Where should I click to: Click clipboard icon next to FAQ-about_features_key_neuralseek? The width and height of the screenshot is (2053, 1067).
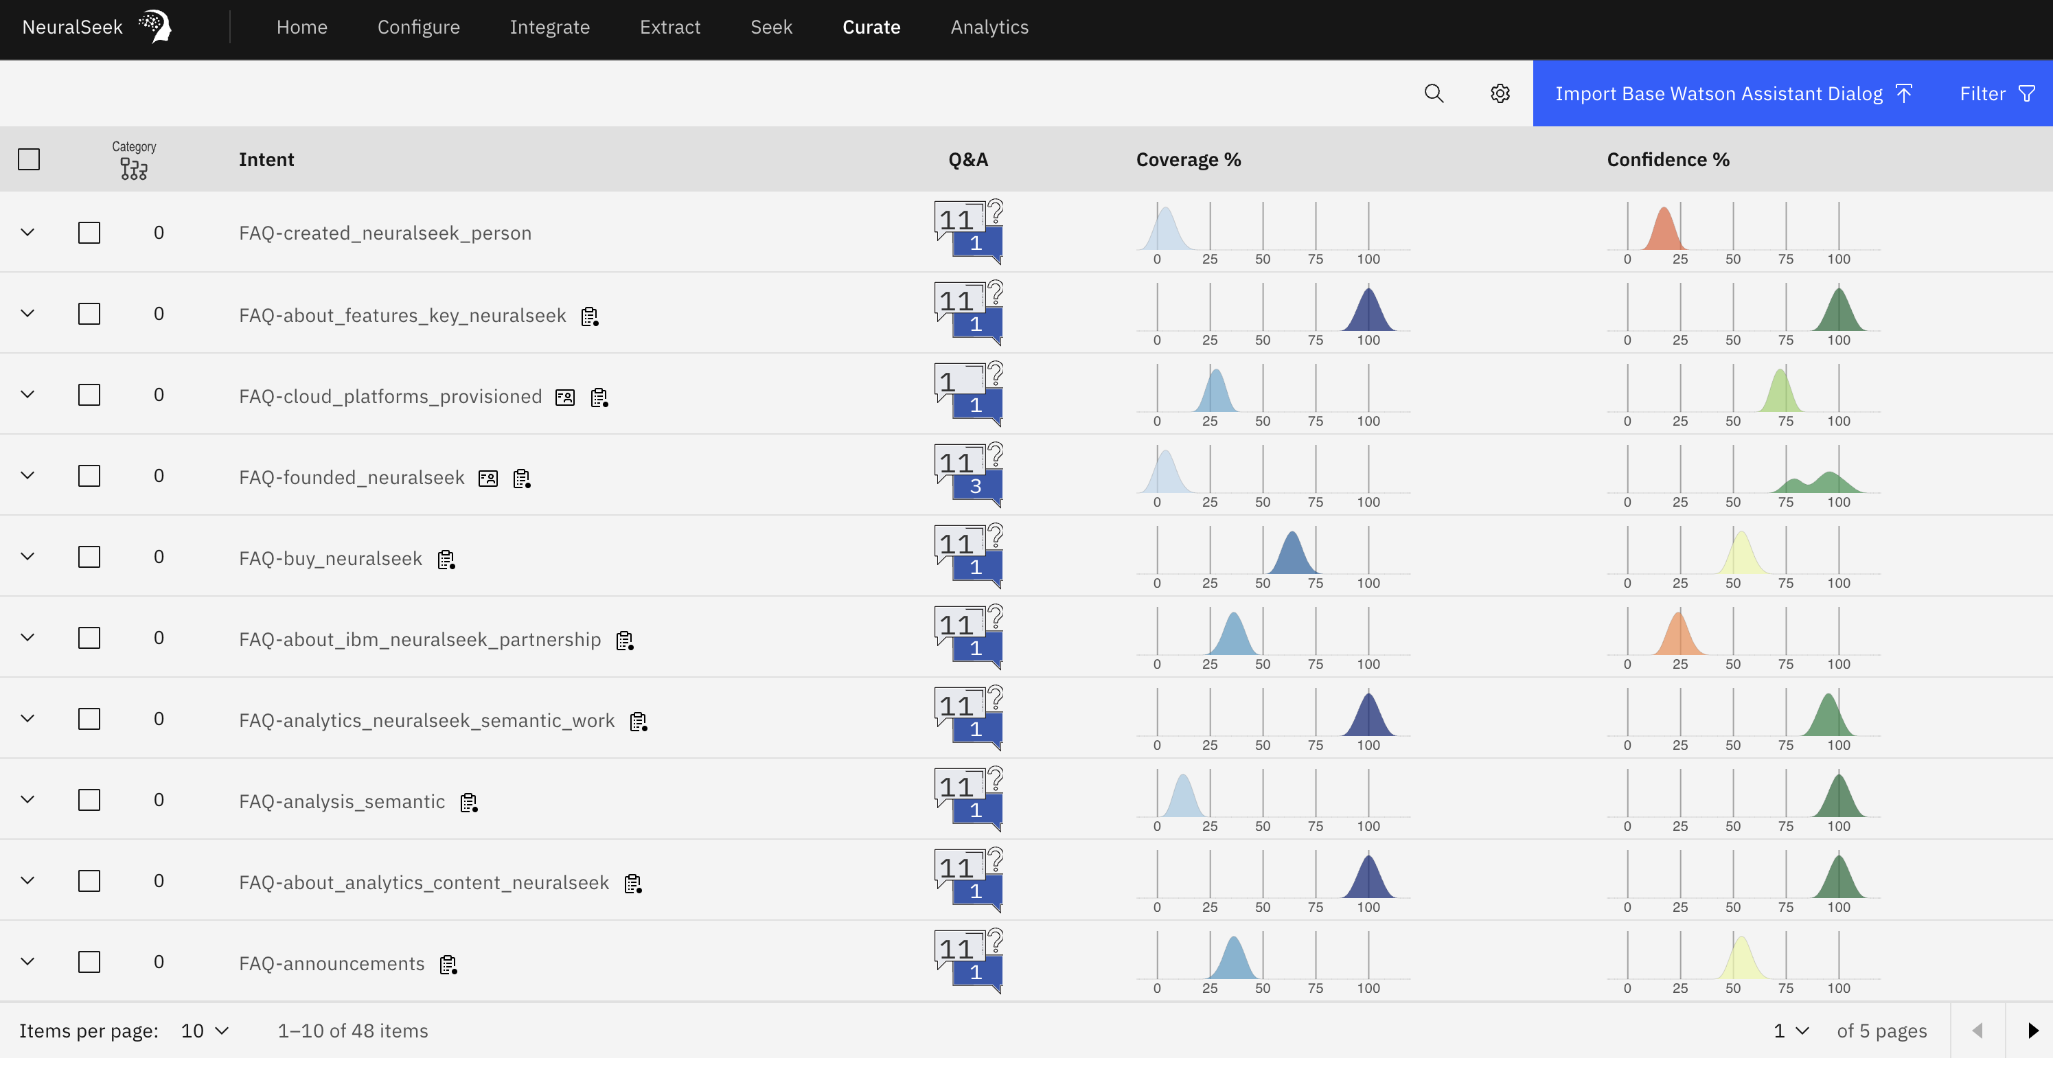pyautogui.click(x=590, y=317)
